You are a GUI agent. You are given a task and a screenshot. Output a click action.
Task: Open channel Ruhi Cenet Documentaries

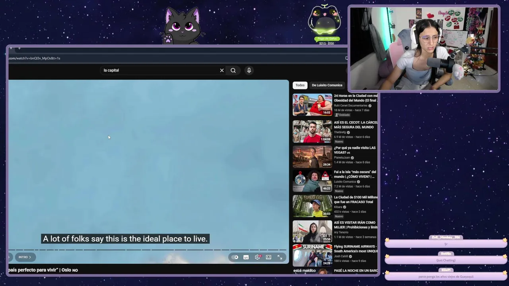point(351,106)
